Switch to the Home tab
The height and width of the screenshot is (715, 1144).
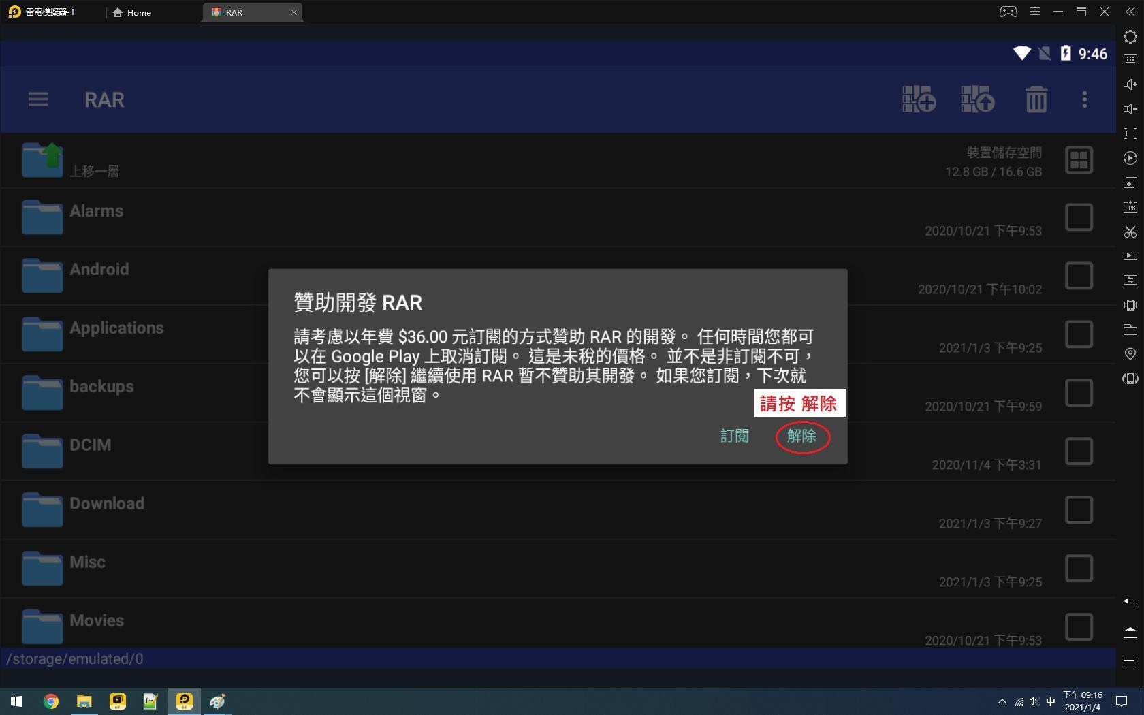point(133,12)
